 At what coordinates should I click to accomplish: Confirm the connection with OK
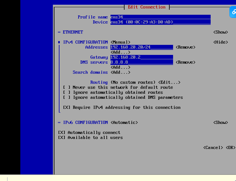pos(231,148)
